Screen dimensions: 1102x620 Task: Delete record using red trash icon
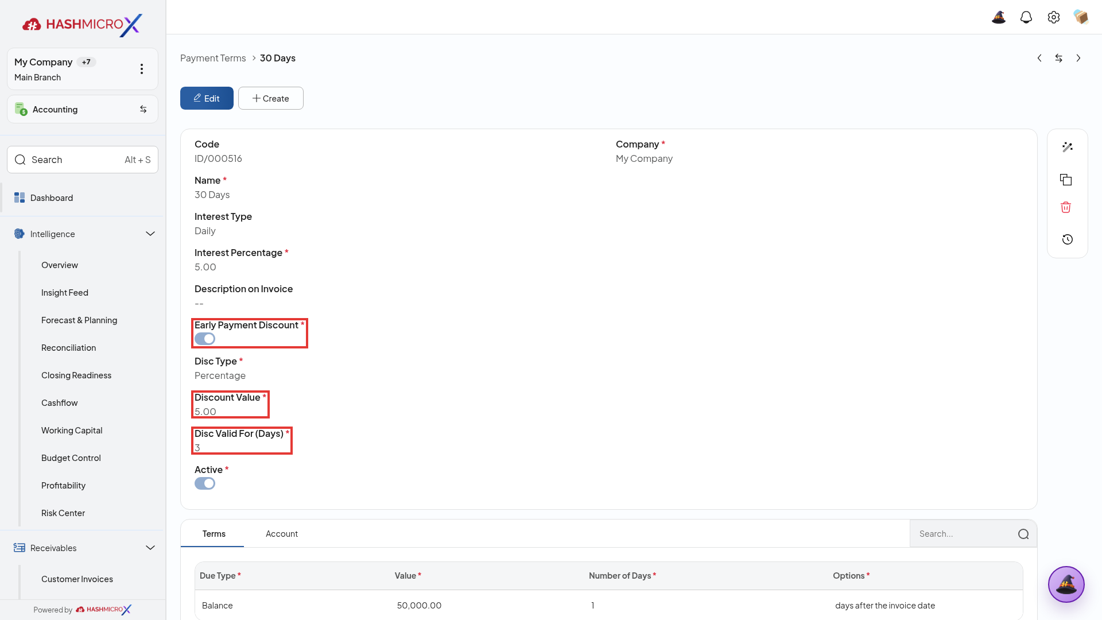tap(1066, 207)
